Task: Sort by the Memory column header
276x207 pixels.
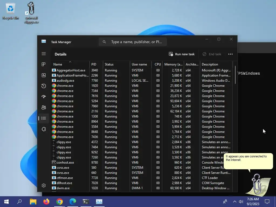Action: pos(173,64)
